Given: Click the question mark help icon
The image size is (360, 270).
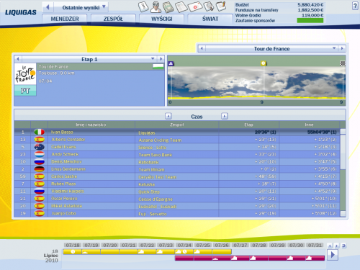Looking at the screenshot, I should click(x=355, y=6).
